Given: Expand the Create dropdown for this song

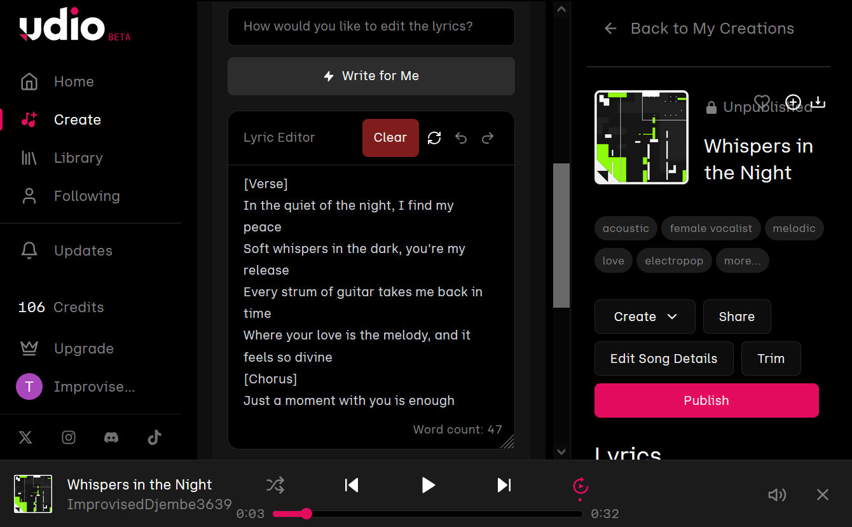Looking at the screenshot, I should point(645,317).
